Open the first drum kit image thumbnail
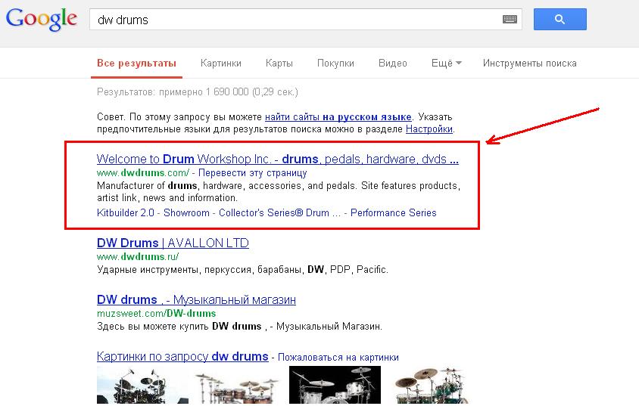This screenshot has width=639, height=406. [x=142, y=386]
